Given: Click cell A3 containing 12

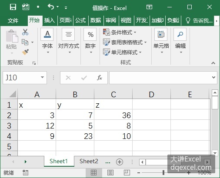Looking at the screenshot, I should [37, 125].
